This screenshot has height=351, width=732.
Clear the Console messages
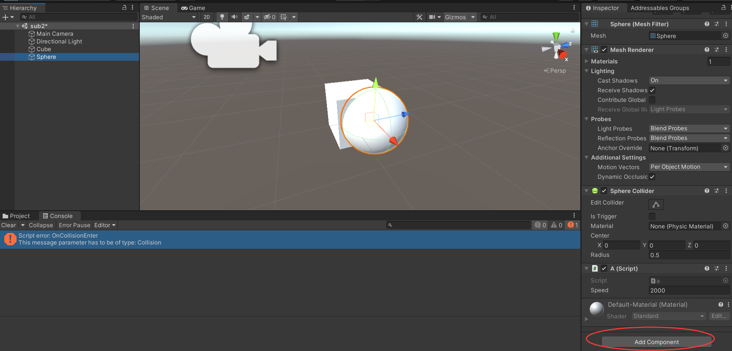pyautogui.click(x=8, y=225)
